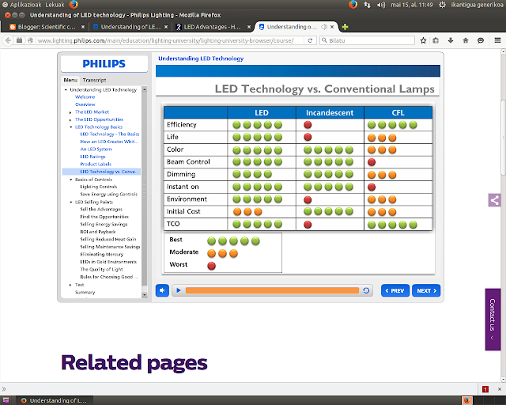The width and height of the screenshot is (506, 405).
Task: Open the bookmarks list icon
Action: point(436,40)
